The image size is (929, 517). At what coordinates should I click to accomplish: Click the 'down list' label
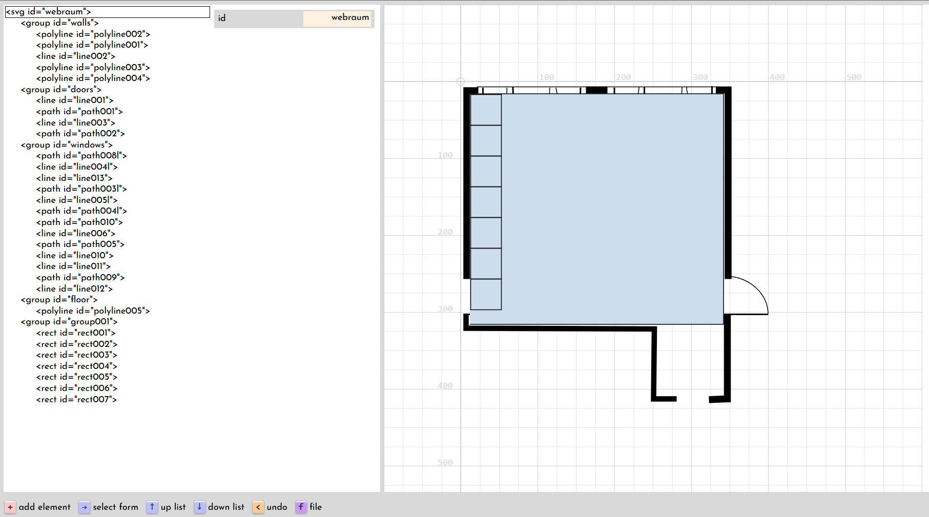click(x=226, y=507)
